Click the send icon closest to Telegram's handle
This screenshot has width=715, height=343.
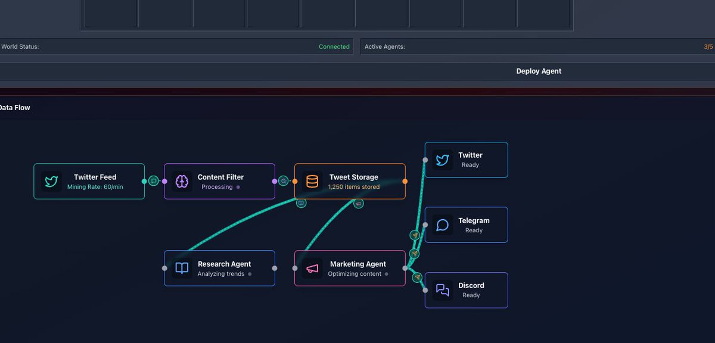click(415, 235)
